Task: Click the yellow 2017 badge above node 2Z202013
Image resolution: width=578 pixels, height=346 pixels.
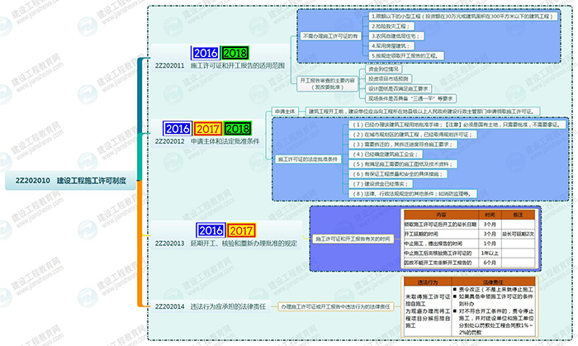Action: tap(242, 230)
